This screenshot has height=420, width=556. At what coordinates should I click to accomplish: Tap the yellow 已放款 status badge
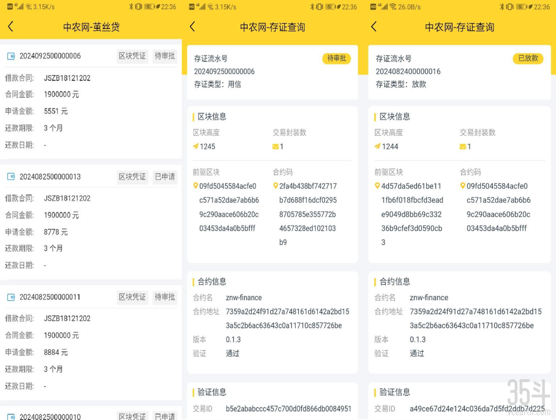[x=528, y=59]
